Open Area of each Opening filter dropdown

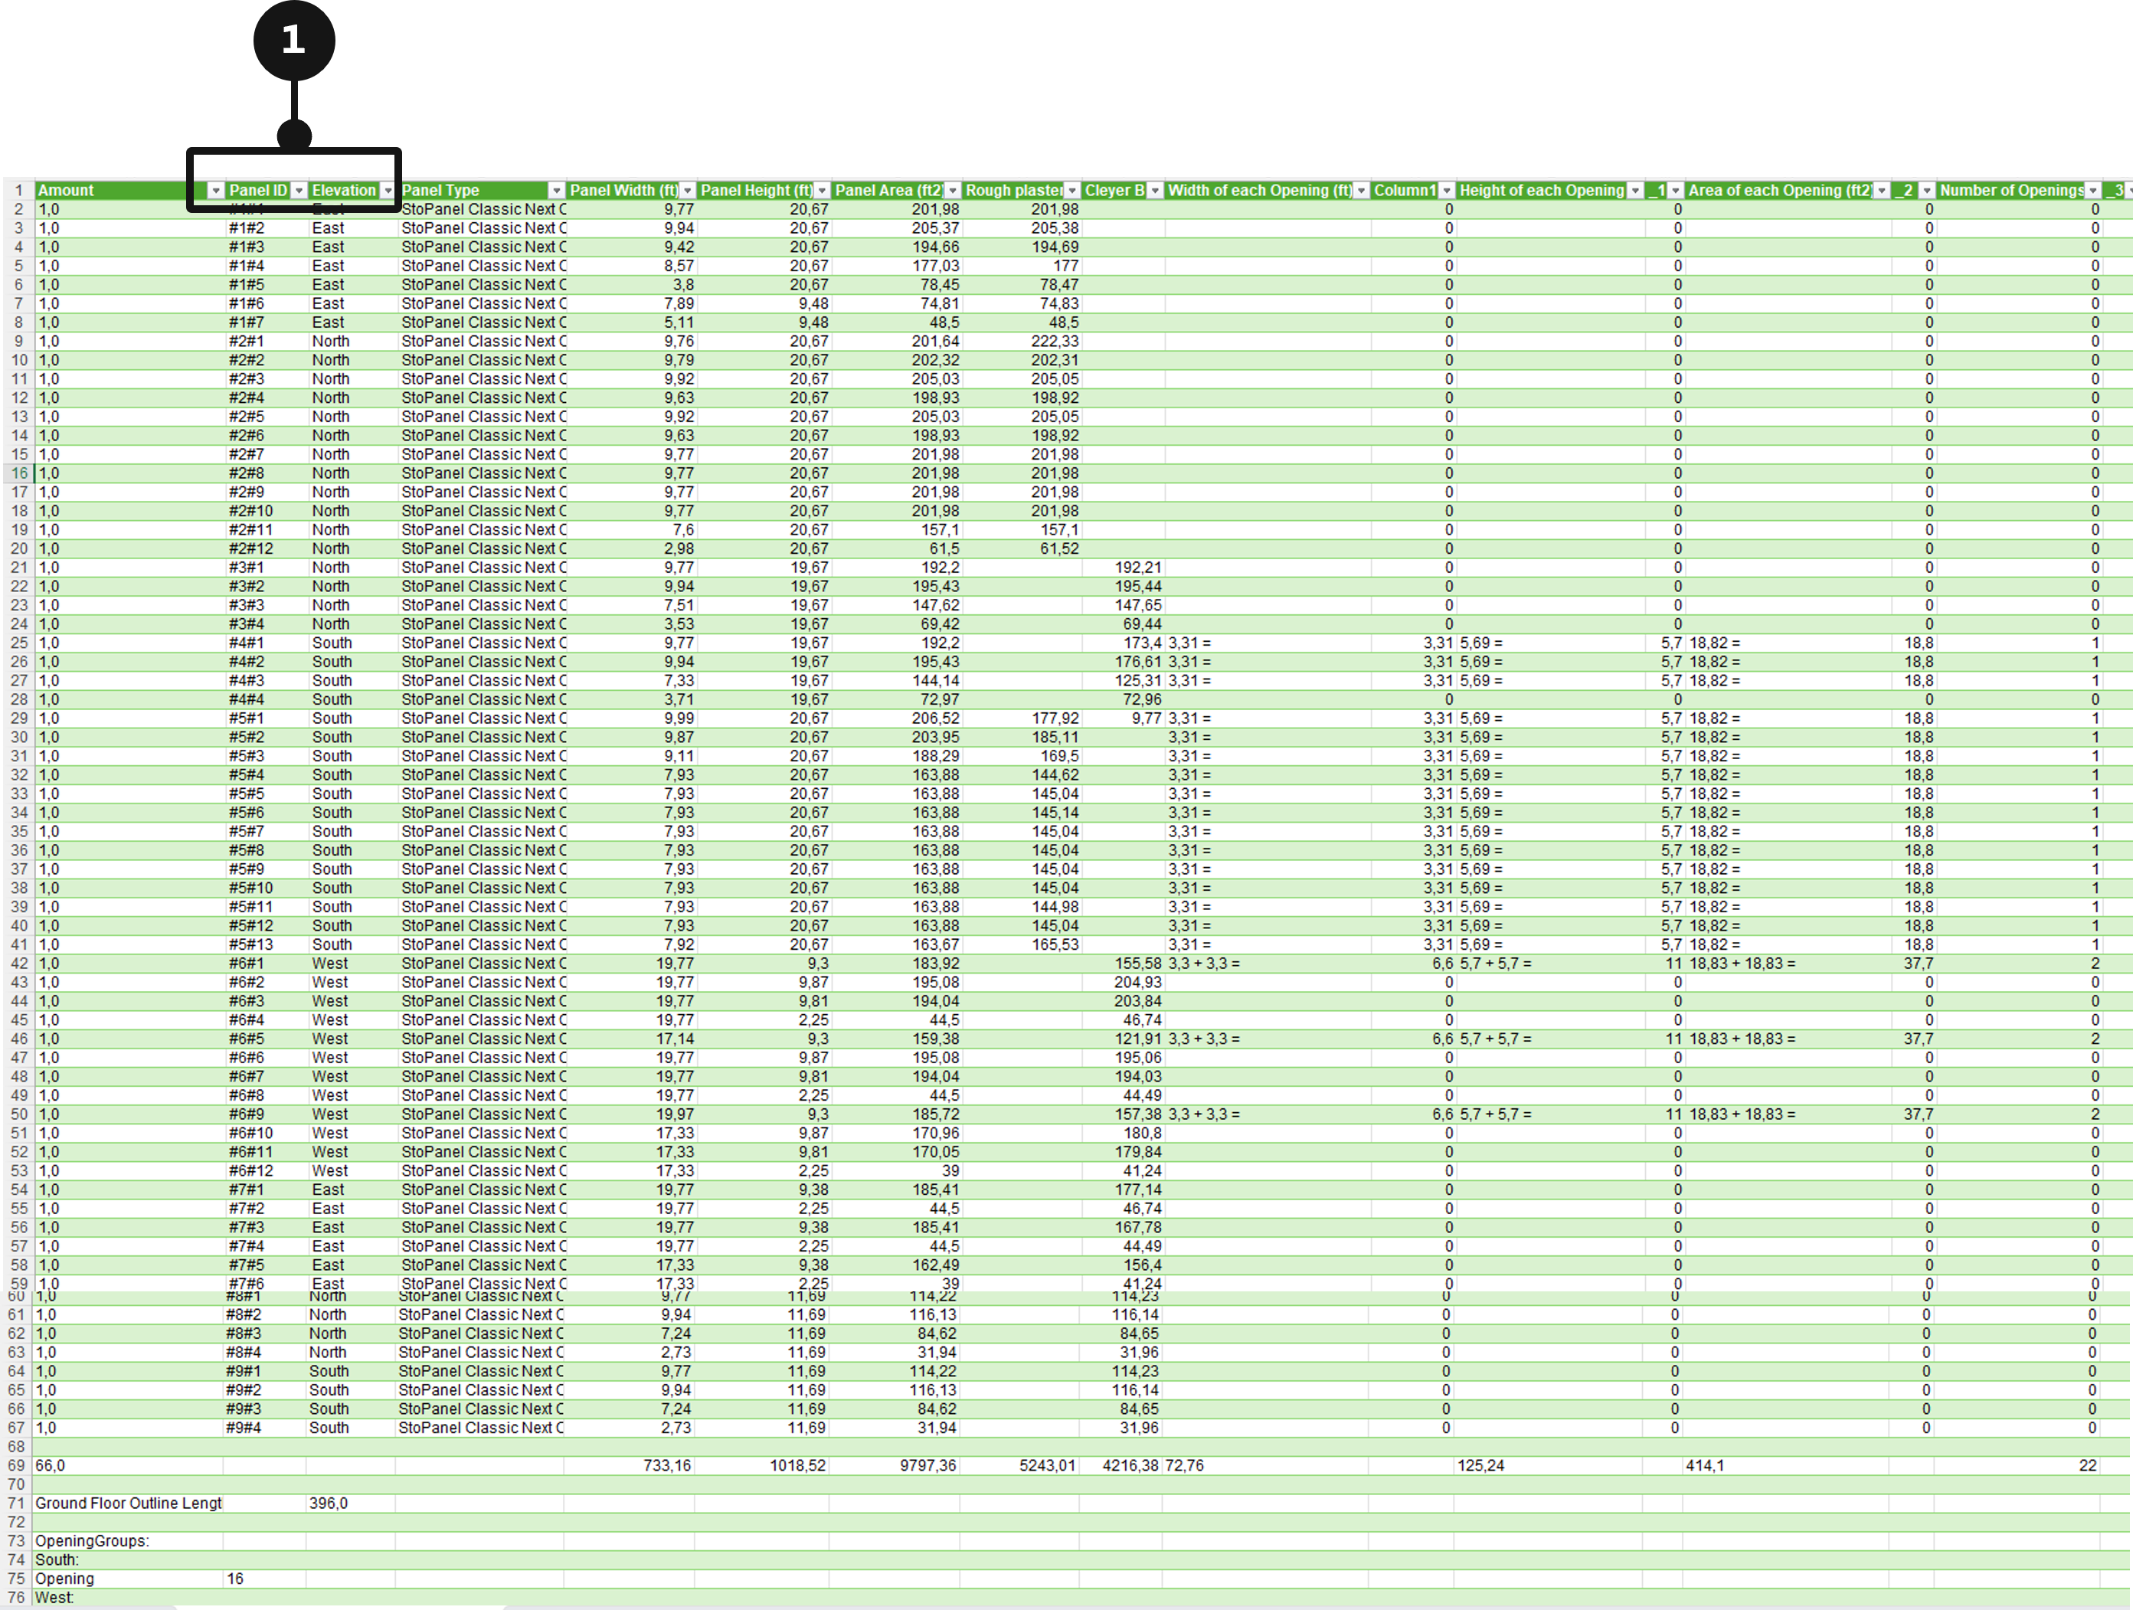(1883, 191)
